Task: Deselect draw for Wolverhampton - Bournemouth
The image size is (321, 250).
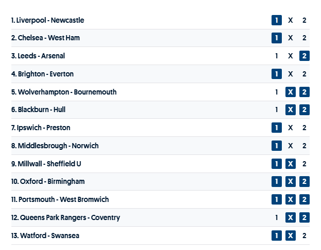Action: (291, 92)
